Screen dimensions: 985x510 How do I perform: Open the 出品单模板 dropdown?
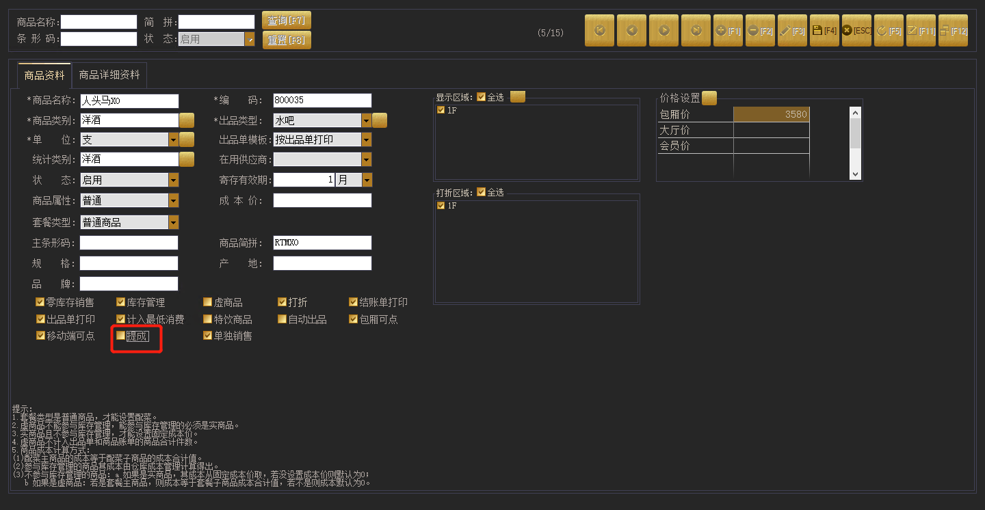(x=367, y=140)
